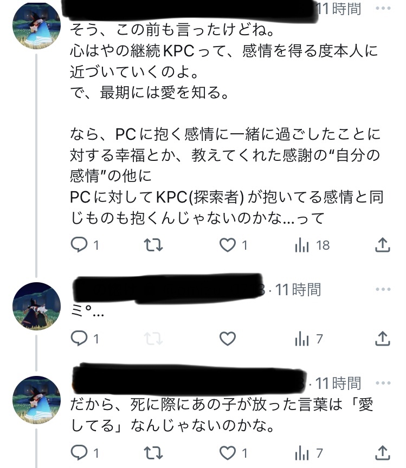The width and height of the screenshot is (406, 468).
Task: Open the more options menu on the first tweet
Action: pyautogui.click(x=383, y=9)
